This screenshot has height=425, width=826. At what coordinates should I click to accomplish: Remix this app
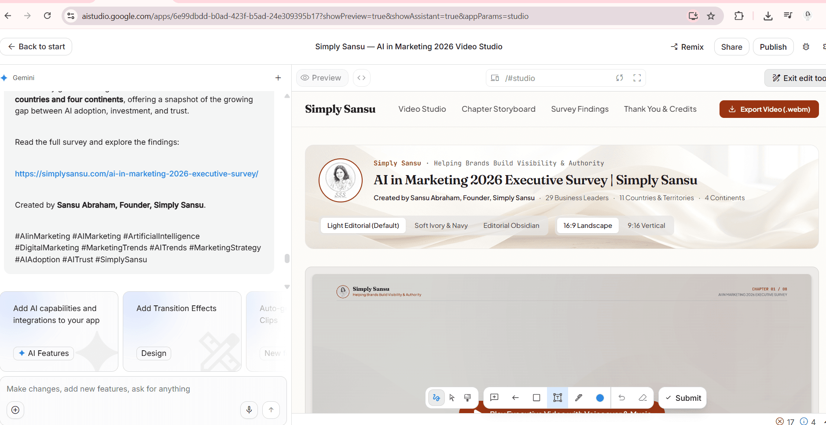coord(687,47)
